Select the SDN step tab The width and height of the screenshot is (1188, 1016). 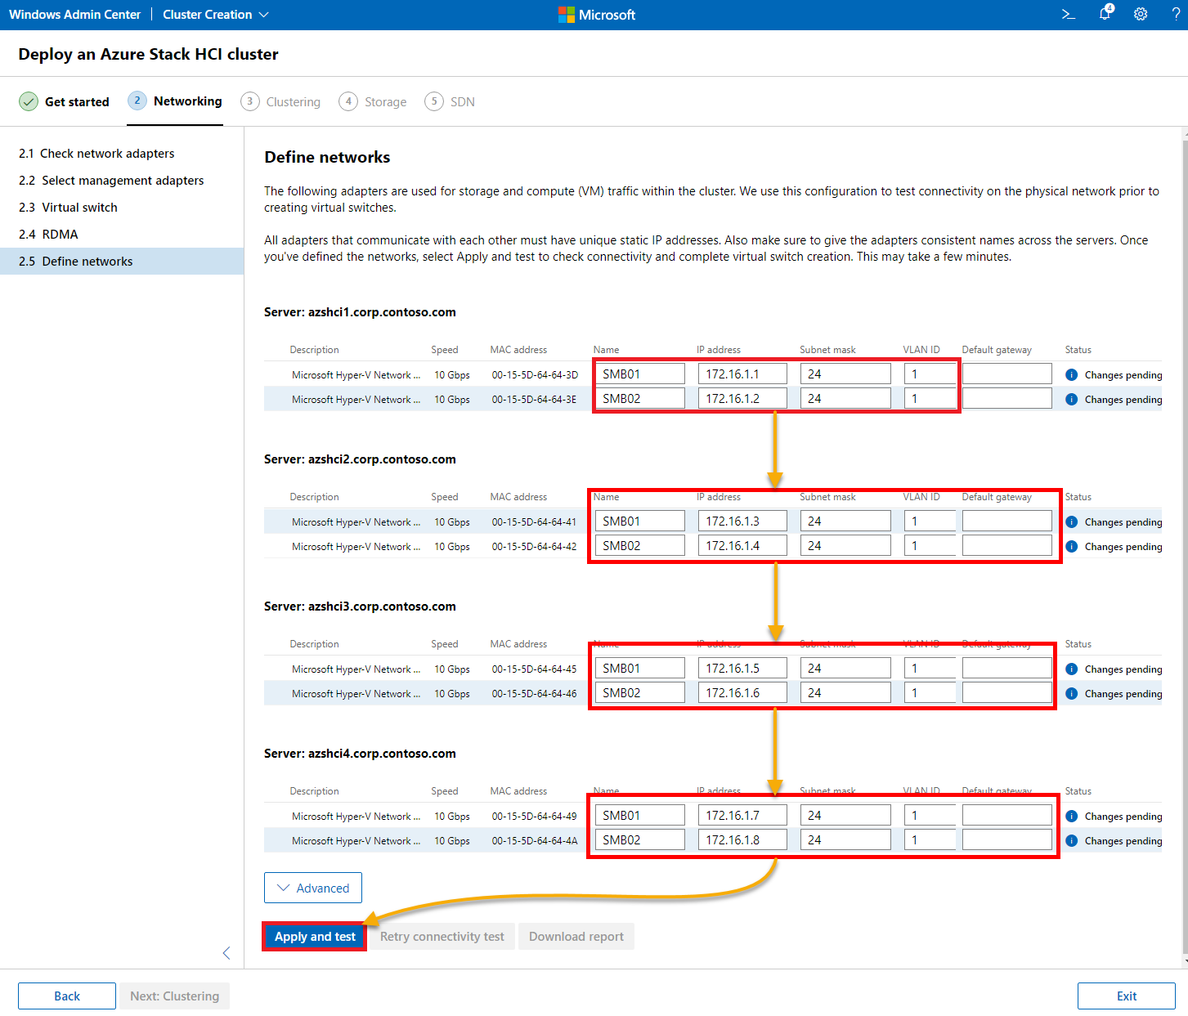point(450,101)
